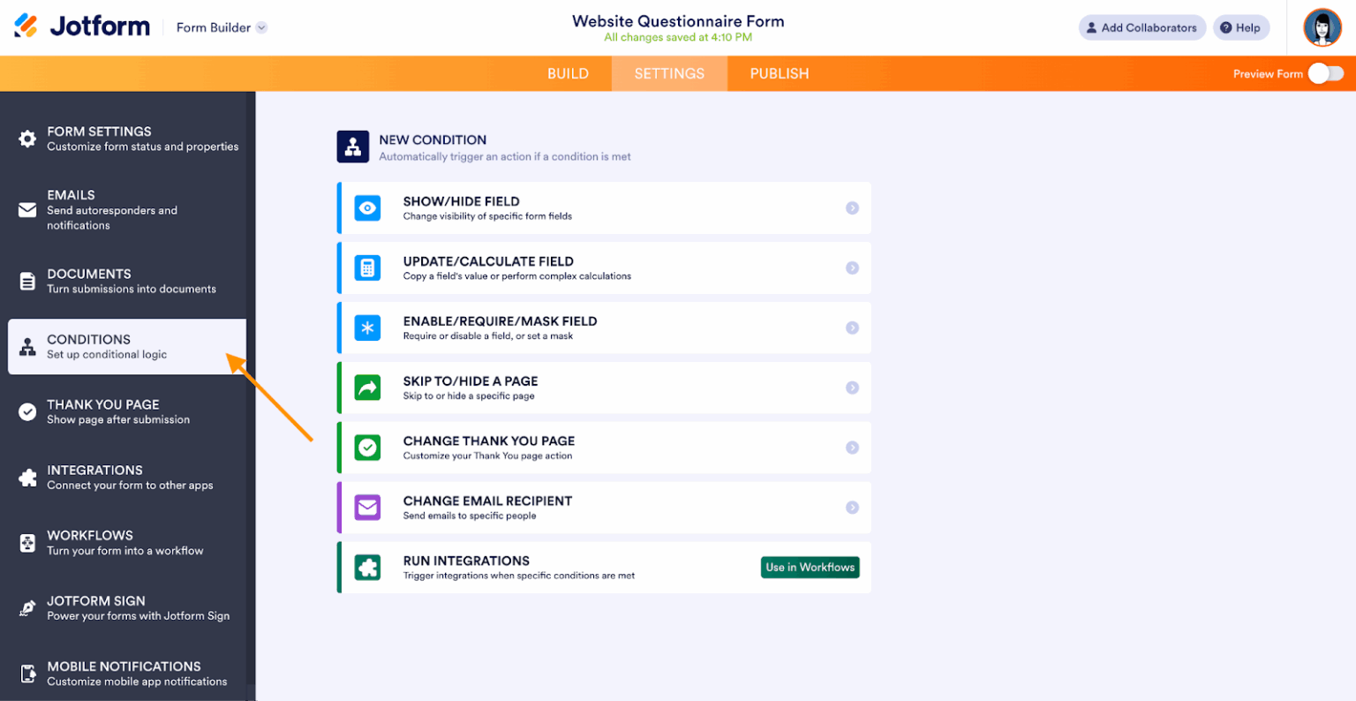This screenshot has height=701, width=1356.
Task: Open Form Settings gear icon in sidebar
Action: pyautogui.click(x=27, y=139)
